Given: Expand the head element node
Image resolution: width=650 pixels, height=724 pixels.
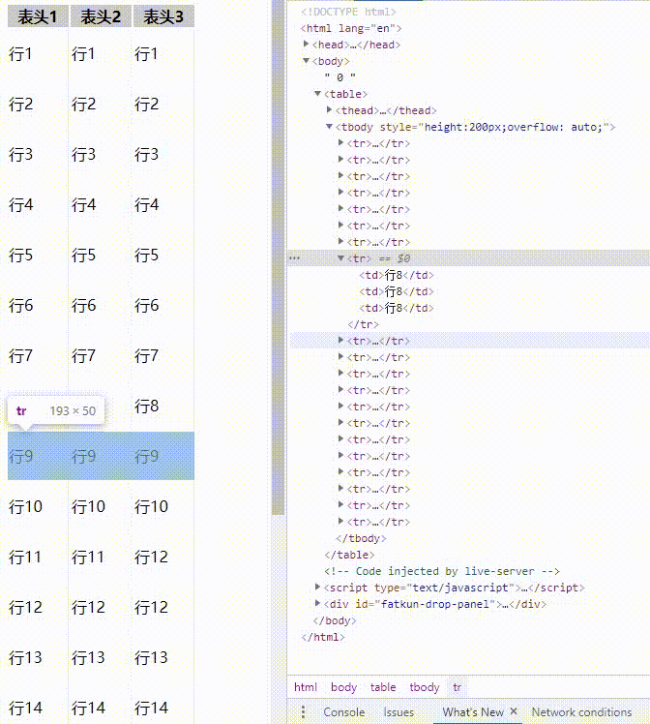Looking at the screenshot, I should tap(306, 44).
